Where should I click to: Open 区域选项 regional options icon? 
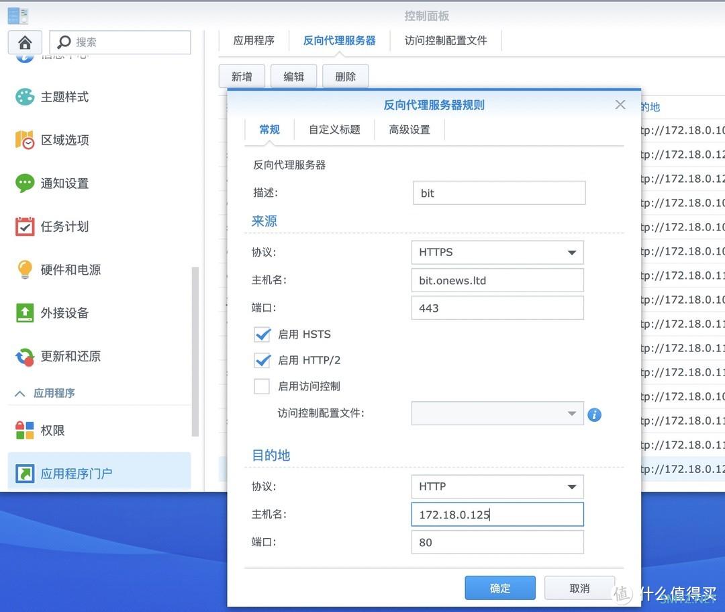[x=25, y=140]
